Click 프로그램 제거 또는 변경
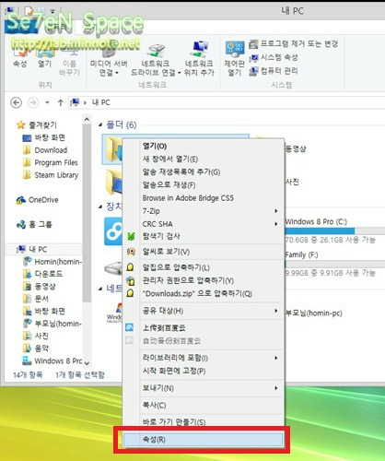Viewport: 385px width, 461px height. [293, 44]
